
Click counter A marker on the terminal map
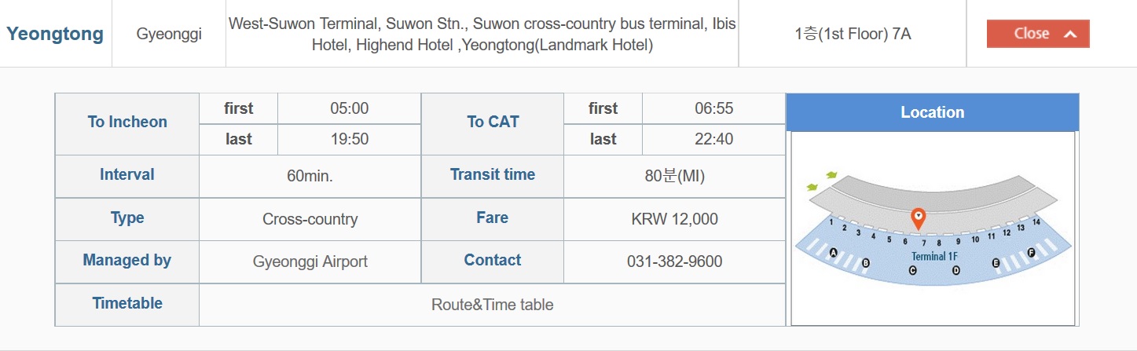834,253
